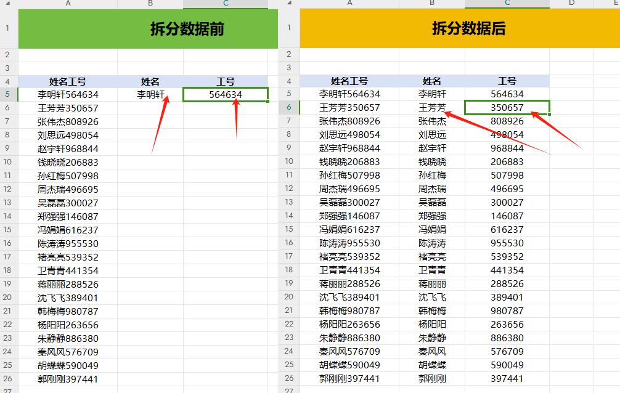Click 孙红梅507998 in the 拆分数据前 sheet

(68, 176)
